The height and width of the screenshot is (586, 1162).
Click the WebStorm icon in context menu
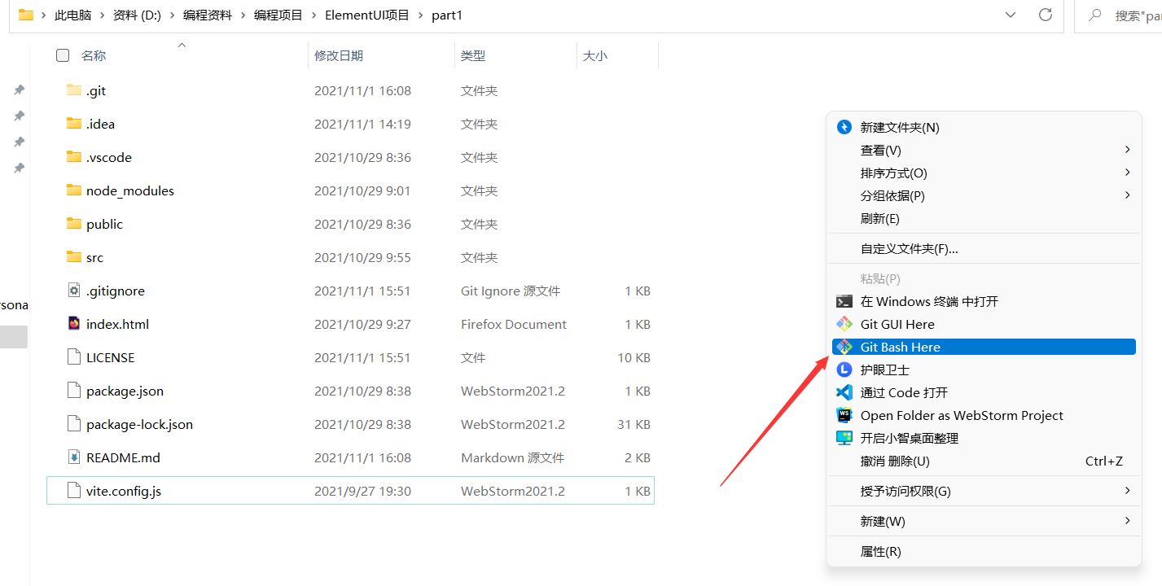coord(844,415)
